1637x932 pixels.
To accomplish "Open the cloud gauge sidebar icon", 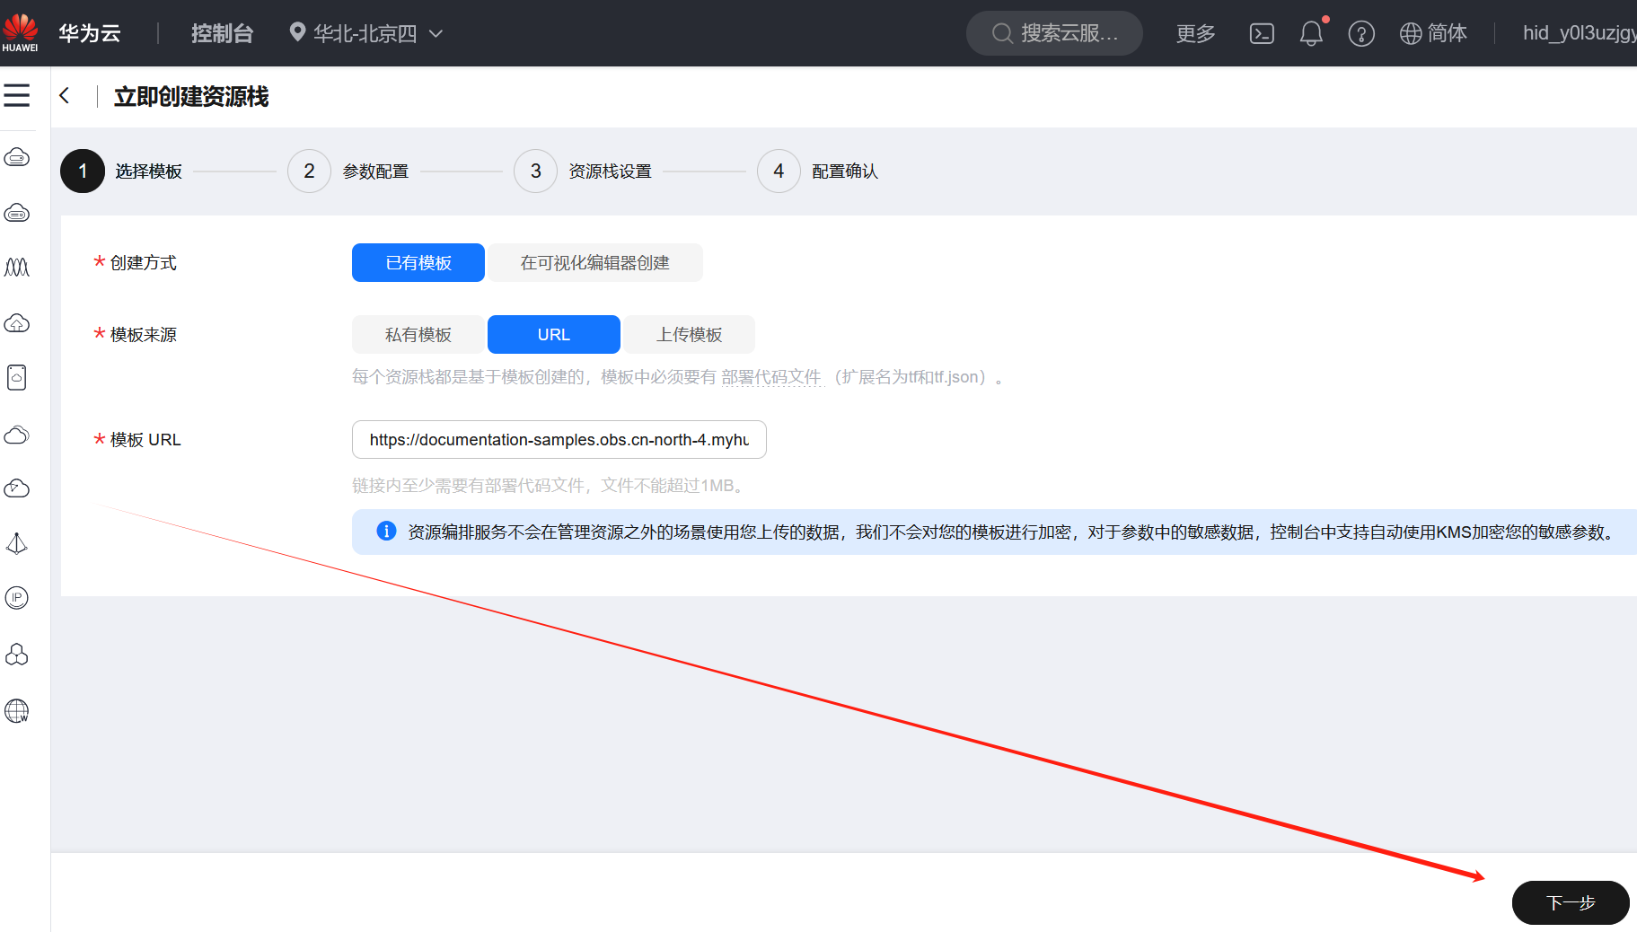I will tap(17, 488).
